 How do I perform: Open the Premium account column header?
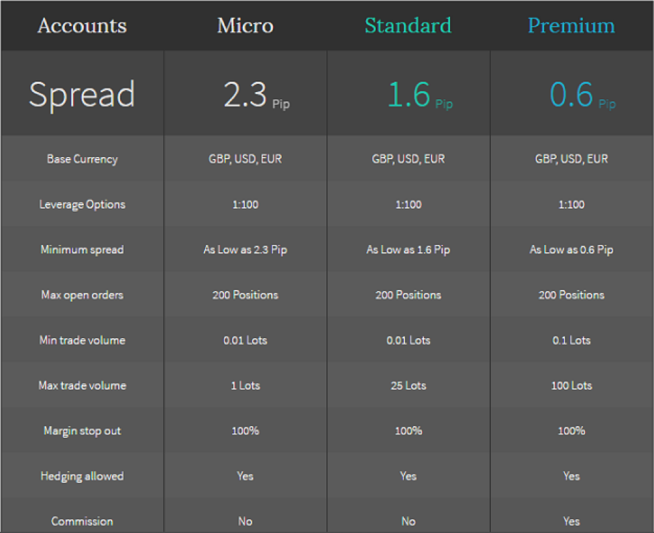(571, 26)
